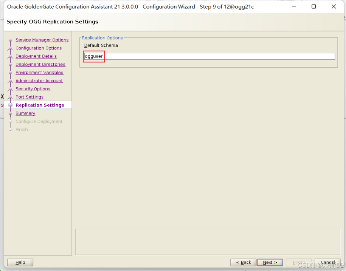Close the Configuration Assistant window

[334, 7]
